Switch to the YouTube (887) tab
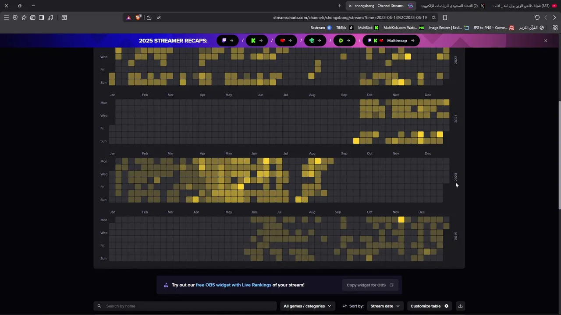 525,6
